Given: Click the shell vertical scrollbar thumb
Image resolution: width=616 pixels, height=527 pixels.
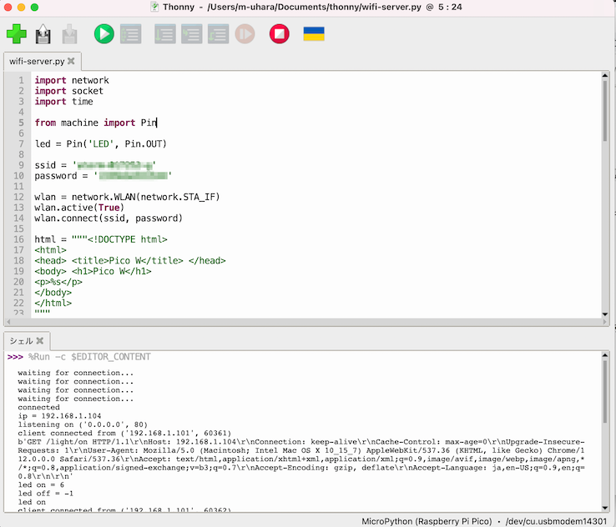Looking at the screenshot, I should [x=605, y=392].
